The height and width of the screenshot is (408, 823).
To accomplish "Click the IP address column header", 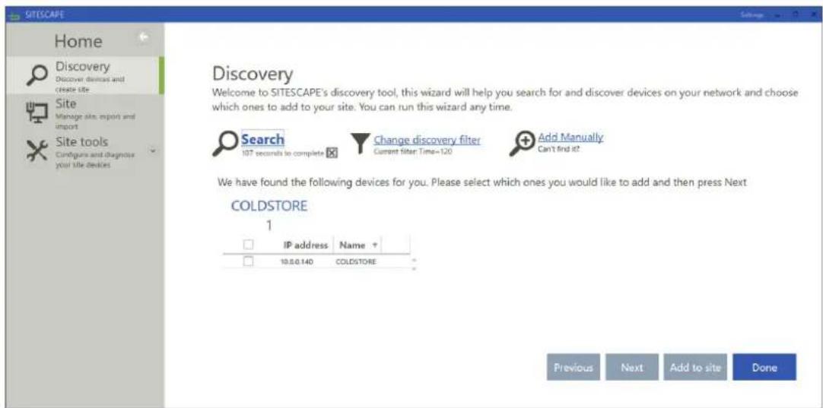I will [306, 245].
